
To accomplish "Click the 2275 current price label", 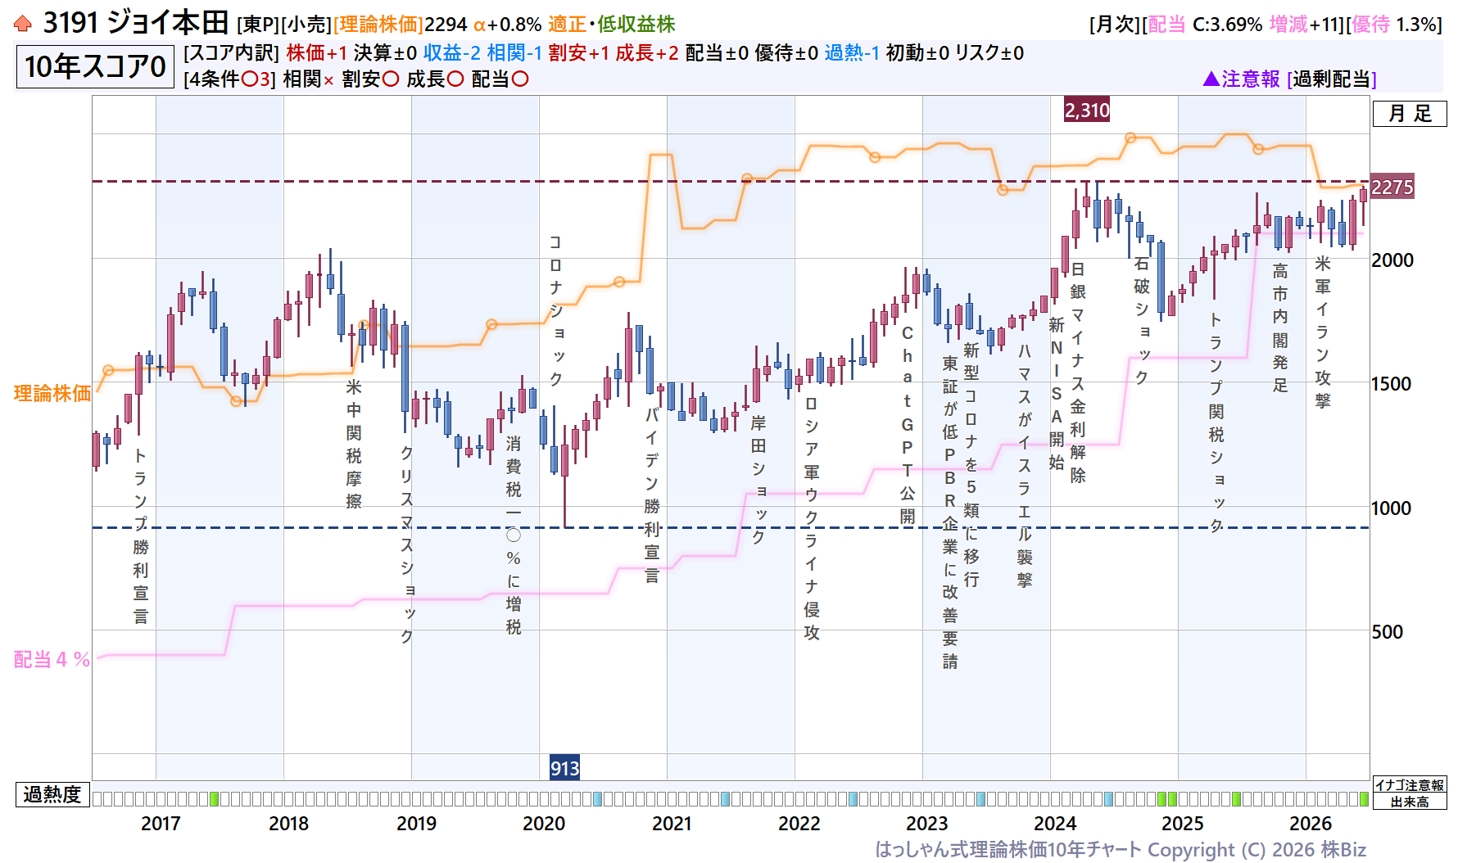I will (x=1392, y=188).
